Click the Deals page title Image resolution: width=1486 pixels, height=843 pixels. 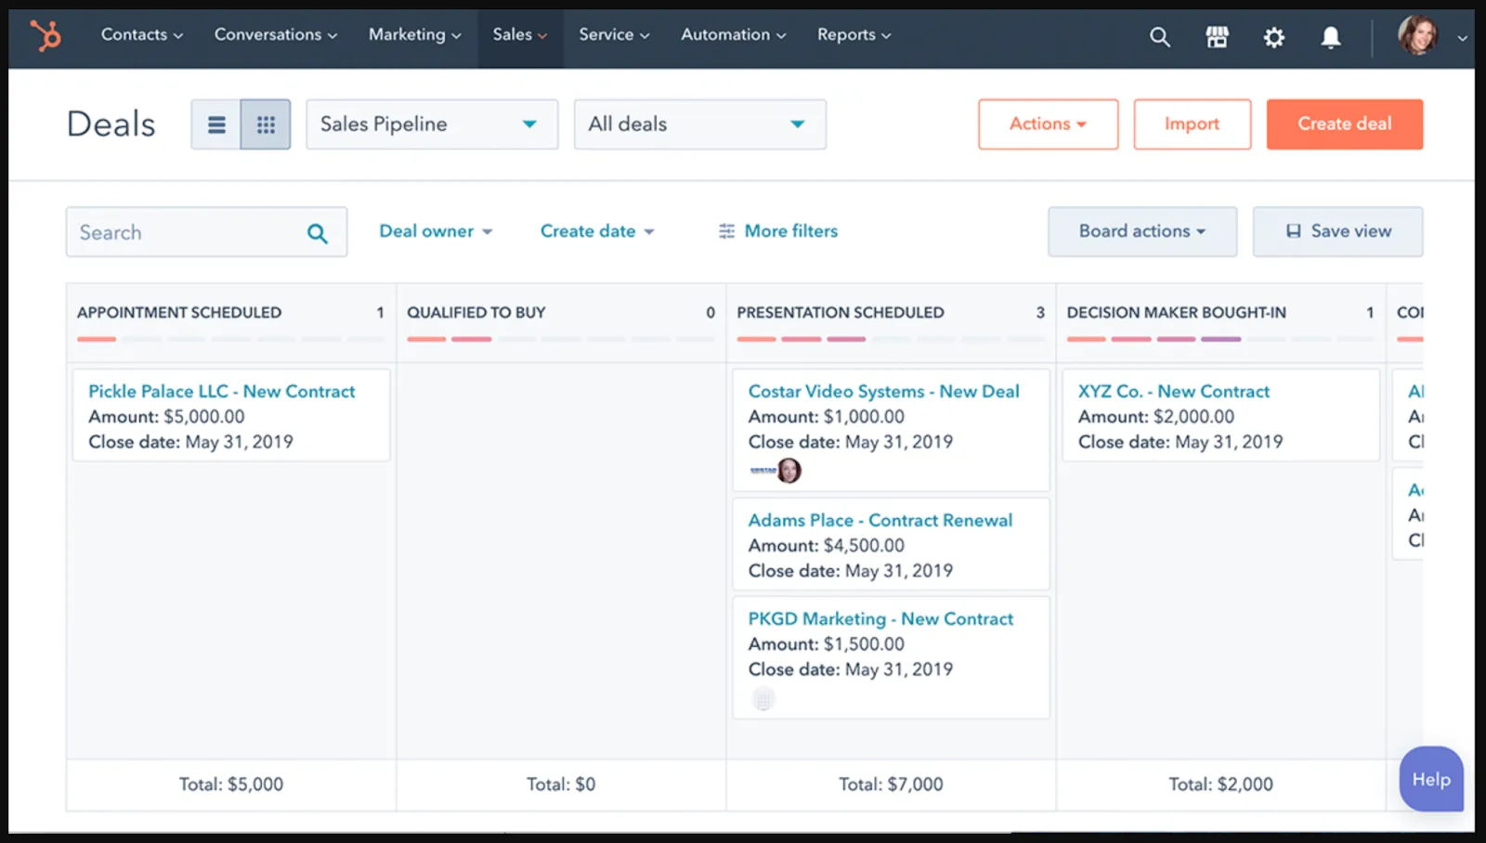tap(111, 124)
